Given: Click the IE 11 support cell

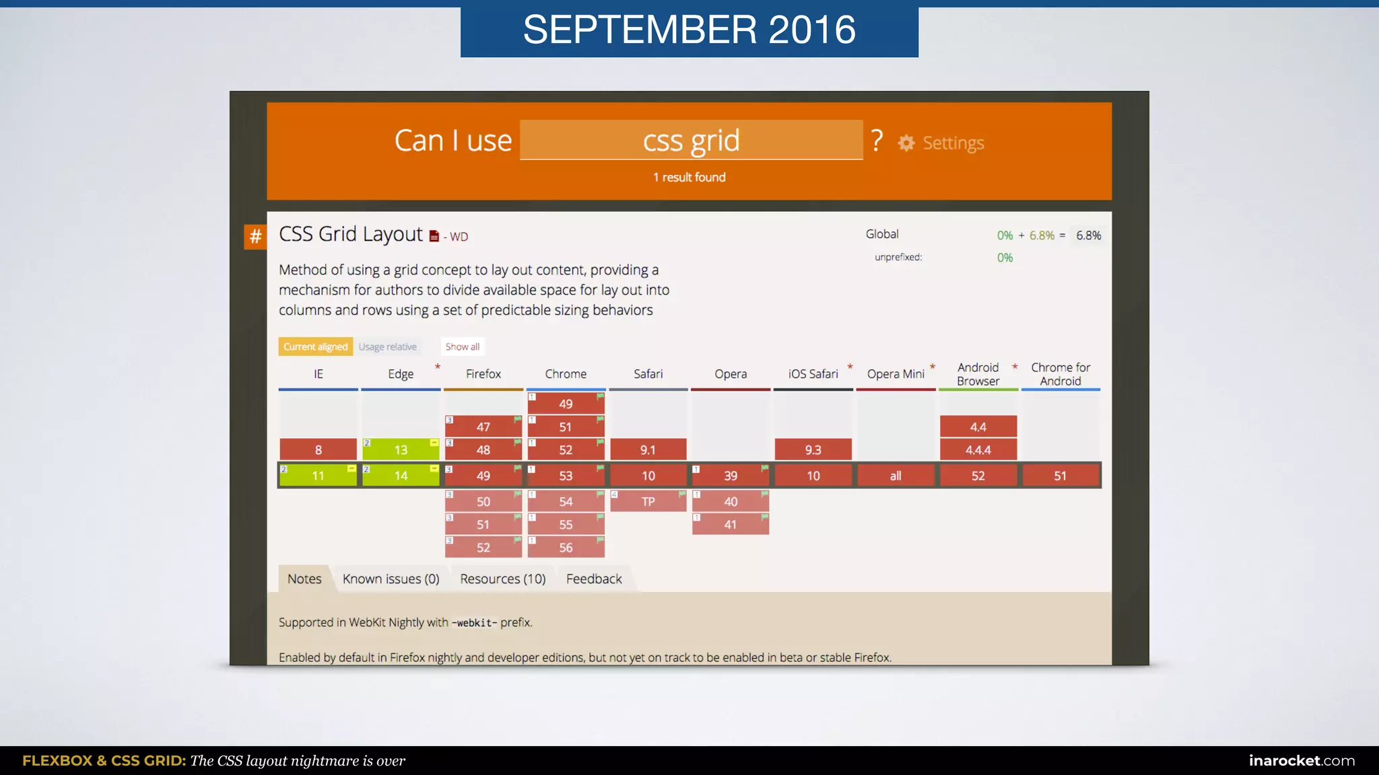Looking at the screenshot, I should [318, 476].
